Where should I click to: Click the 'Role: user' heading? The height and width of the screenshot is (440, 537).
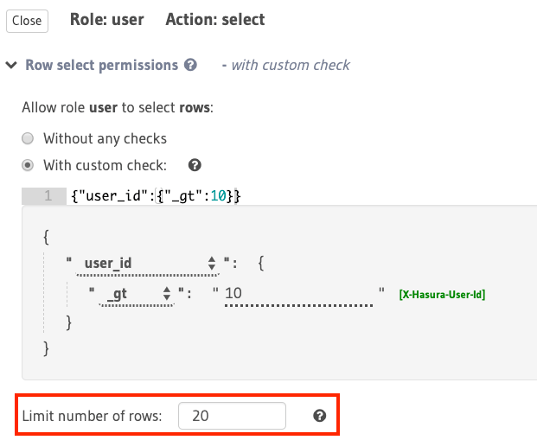point(106,19)
